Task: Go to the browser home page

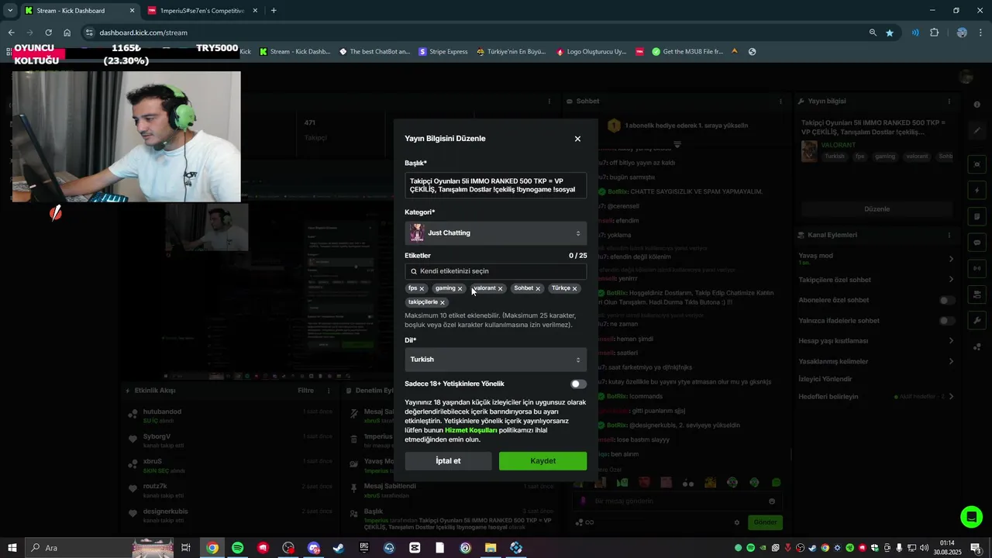Action: (x=67, y=33)
